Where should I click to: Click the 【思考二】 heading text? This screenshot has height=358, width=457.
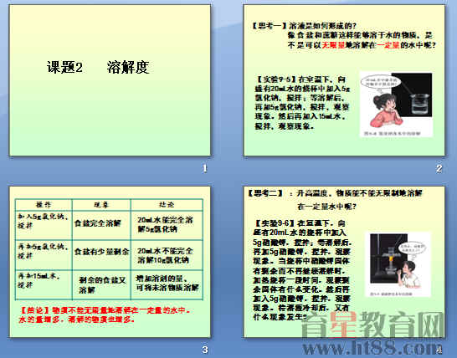tap(265, 193)
